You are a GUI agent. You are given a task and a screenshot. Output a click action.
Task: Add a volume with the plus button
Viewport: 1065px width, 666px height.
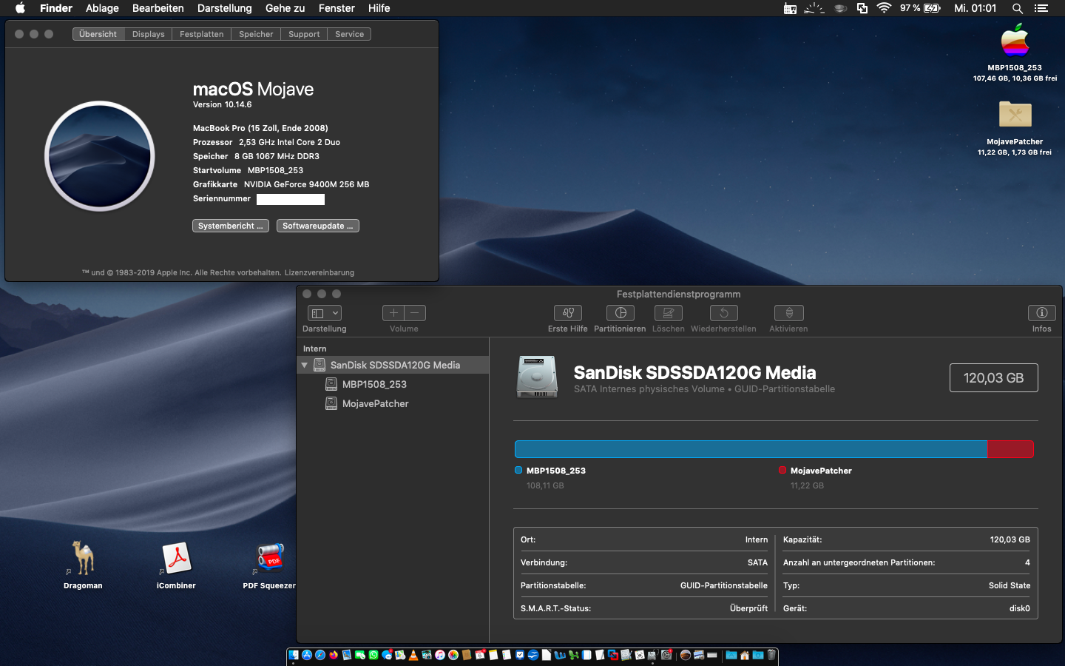393,313
